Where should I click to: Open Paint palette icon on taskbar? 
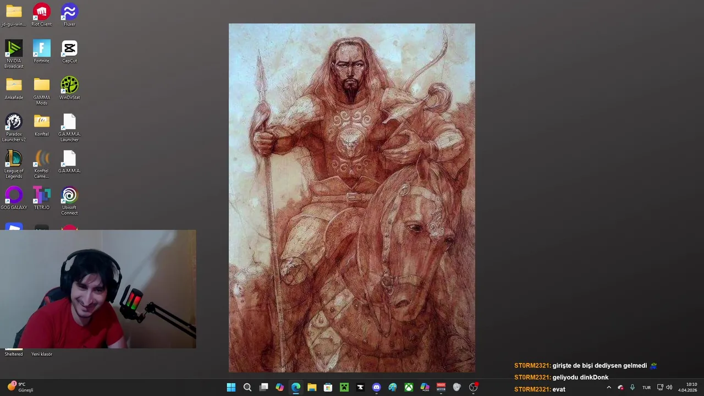392,387
